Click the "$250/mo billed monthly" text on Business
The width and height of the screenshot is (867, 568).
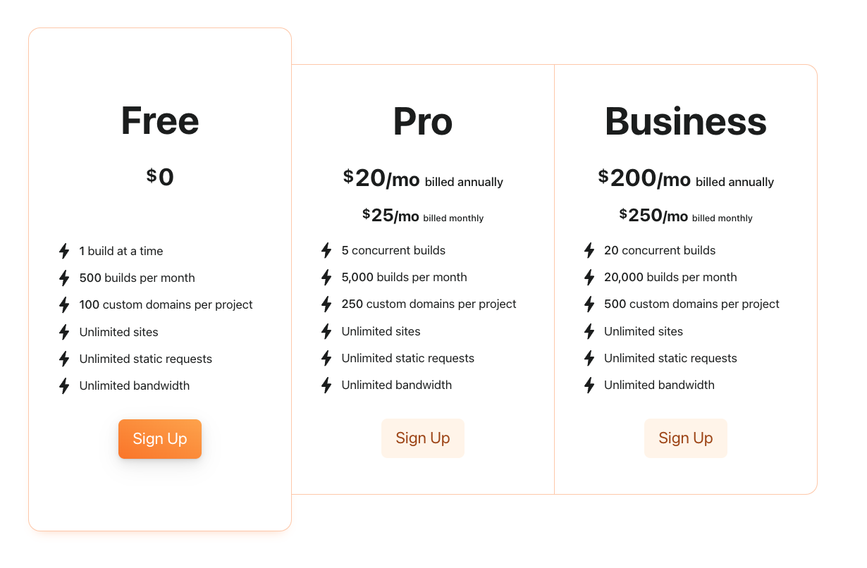(x=686, y=216)
